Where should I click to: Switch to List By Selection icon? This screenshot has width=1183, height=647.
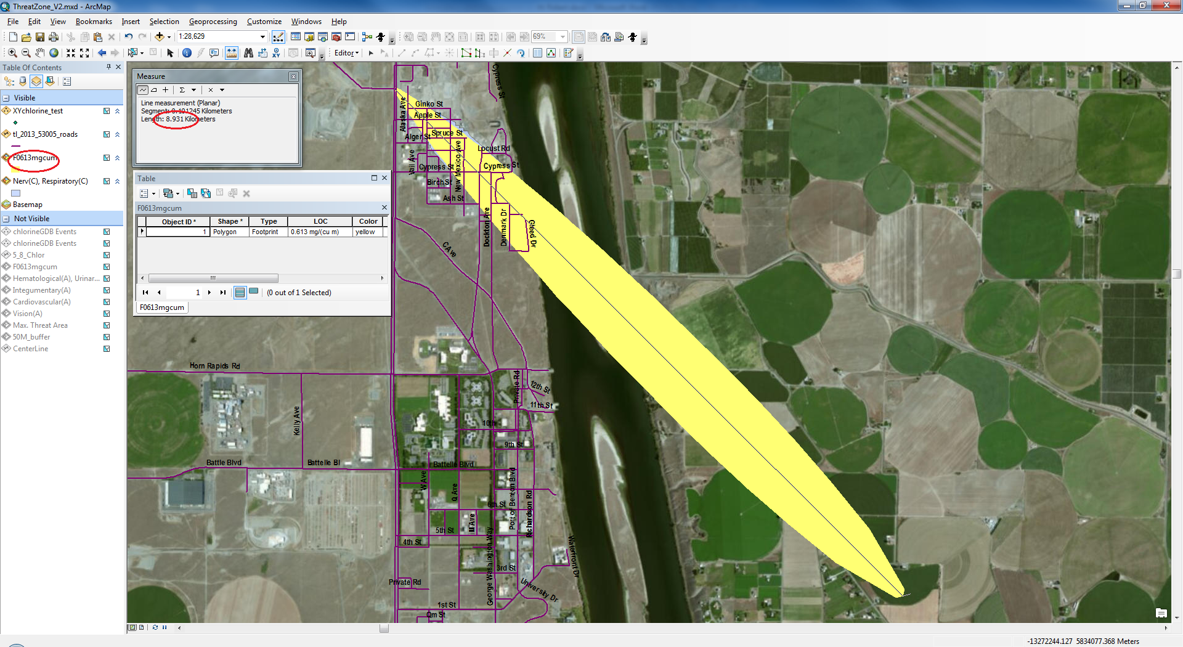(51, 81)
